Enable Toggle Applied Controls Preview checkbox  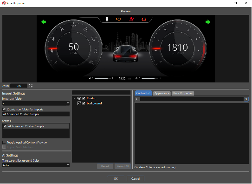(x=4, y=142)
